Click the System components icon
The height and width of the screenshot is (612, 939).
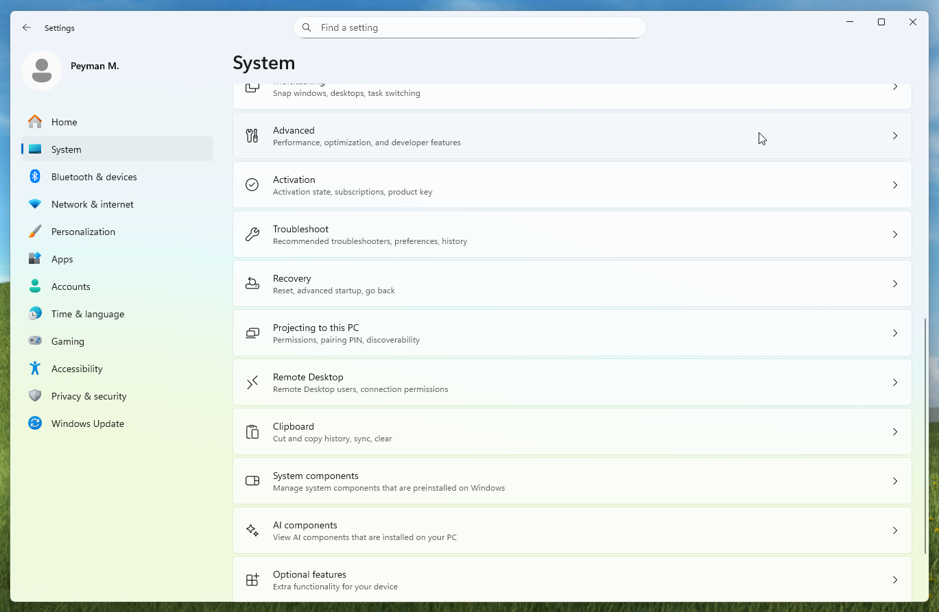pos(252,481)
